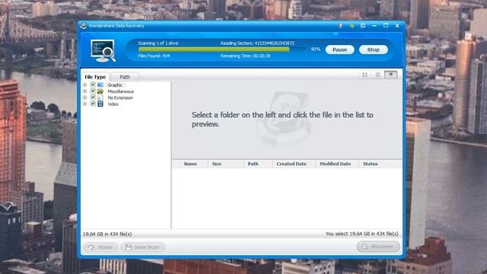Click the Recover button
Viewport: 487px width, 274px height.
[378, 247]
